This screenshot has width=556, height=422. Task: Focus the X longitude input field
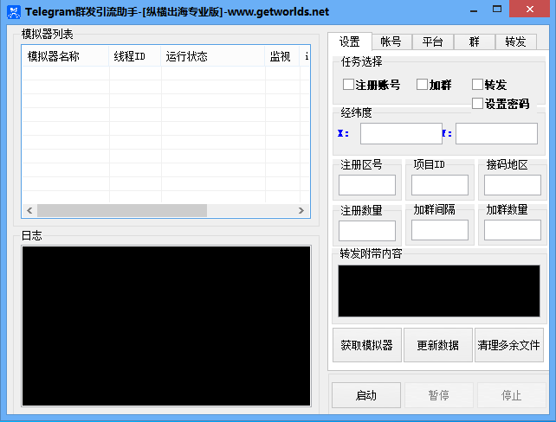(401, 133)
